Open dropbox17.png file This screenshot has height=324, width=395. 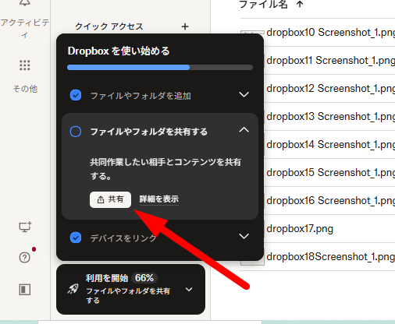[300, 229]
